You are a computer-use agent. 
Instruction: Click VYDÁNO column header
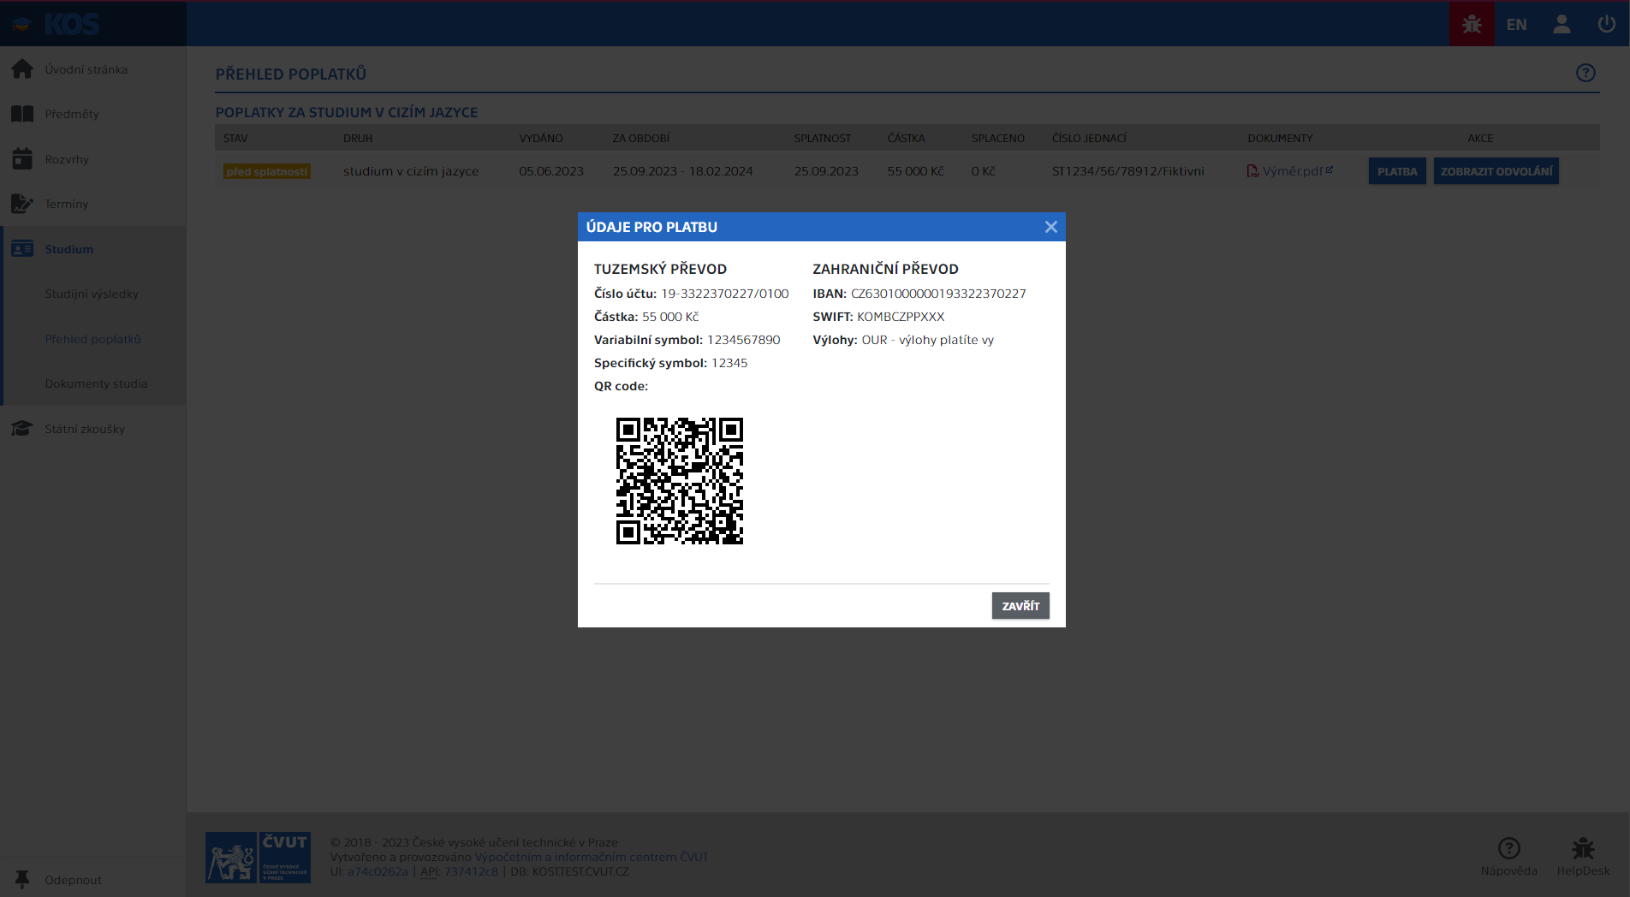541,138
